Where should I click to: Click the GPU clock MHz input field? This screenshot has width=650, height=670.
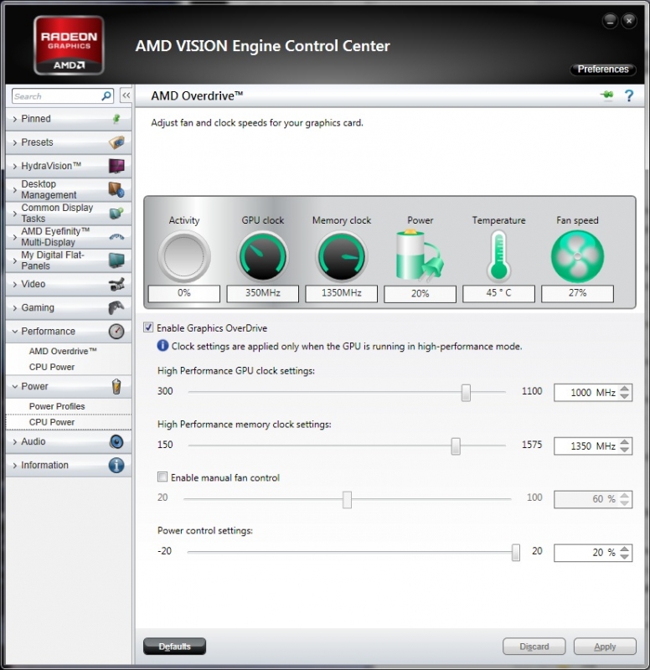[x=586, y=393]
